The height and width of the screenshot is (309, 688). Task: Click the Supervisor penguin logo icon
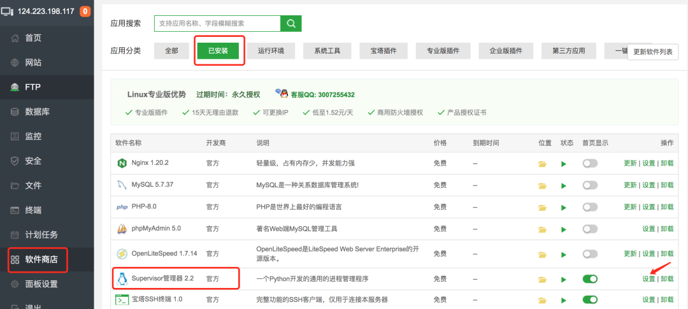(x=122, y=278)
